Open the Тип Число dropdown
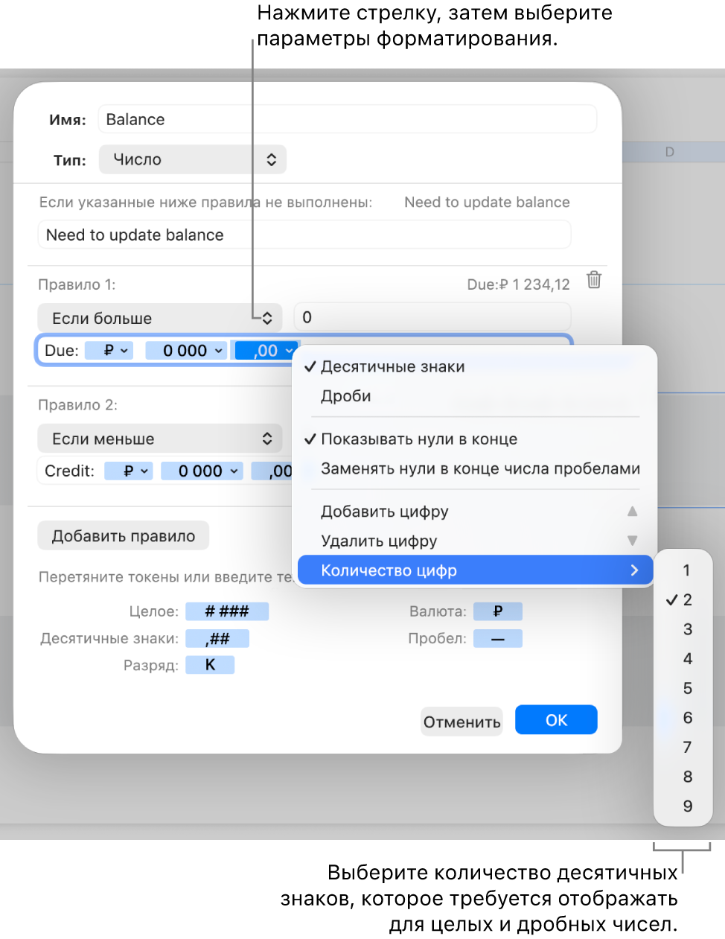The width and height of the screenshot is (725, 939). click(x=192, y=159)
